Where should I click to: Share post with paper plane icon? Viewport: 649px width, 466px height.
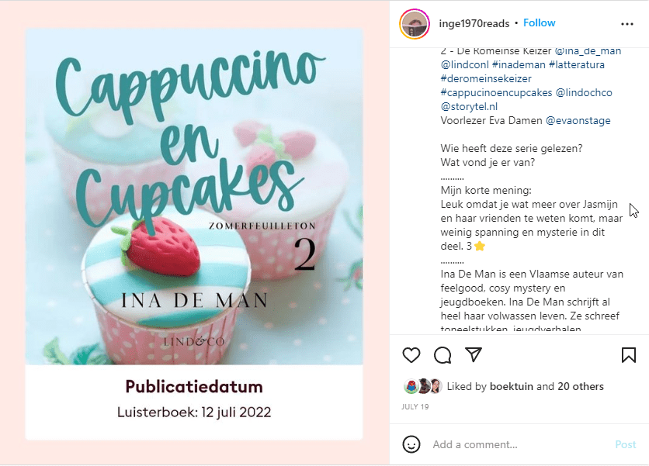pyautogui.click(x=474, y=355)
